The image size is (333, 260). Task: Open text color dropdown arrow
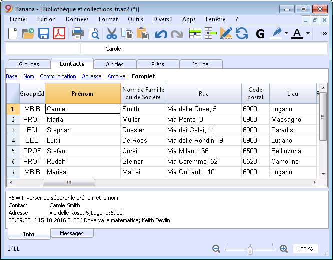tap(308, 33)
